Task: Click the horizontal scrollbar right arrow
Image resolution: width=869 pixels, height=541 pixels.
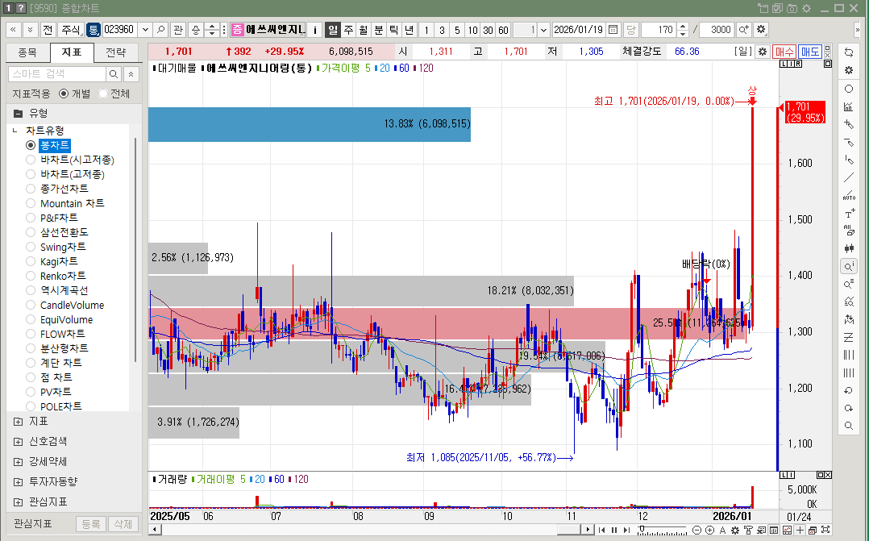Action: point(588,530)
